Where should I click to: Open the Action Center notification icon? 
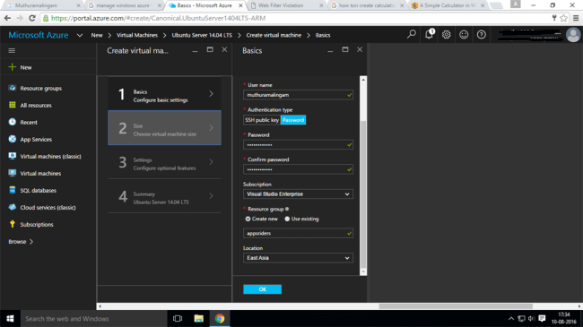(542, 318)
